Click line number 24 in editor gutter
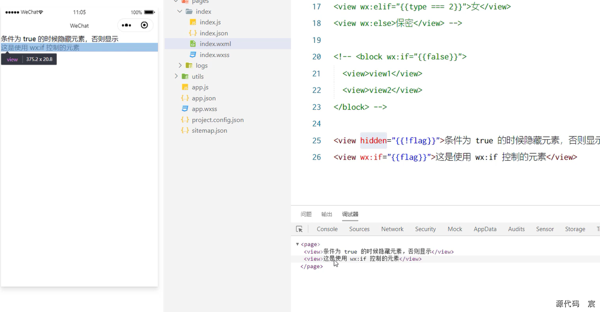Viewport: 600px width, 312px height. (x=317, y=124)
